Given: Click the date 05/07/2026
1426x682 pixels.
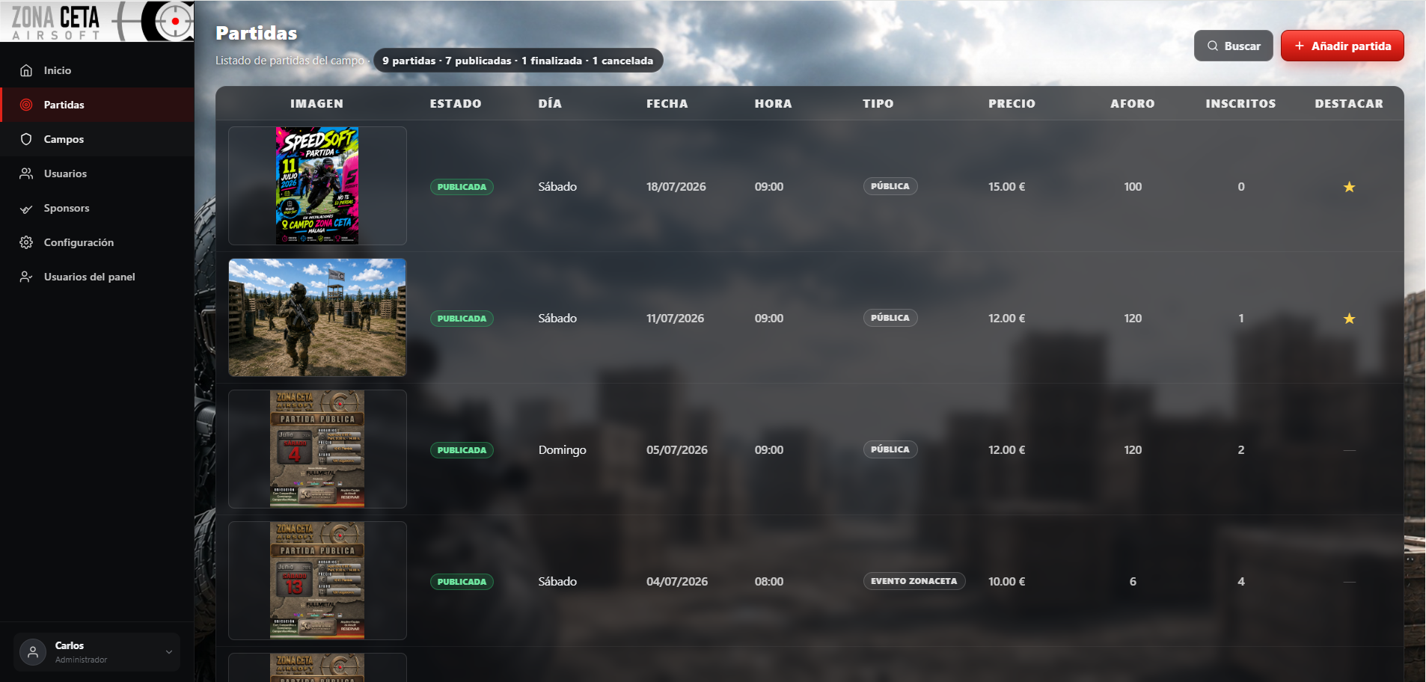Looking at the screenshot, I should click(x=677, y=450).
